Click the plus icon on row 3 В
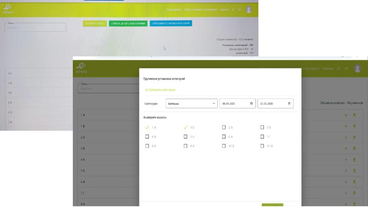Screen dimensions: 368x207 click(x=346, y=148)
